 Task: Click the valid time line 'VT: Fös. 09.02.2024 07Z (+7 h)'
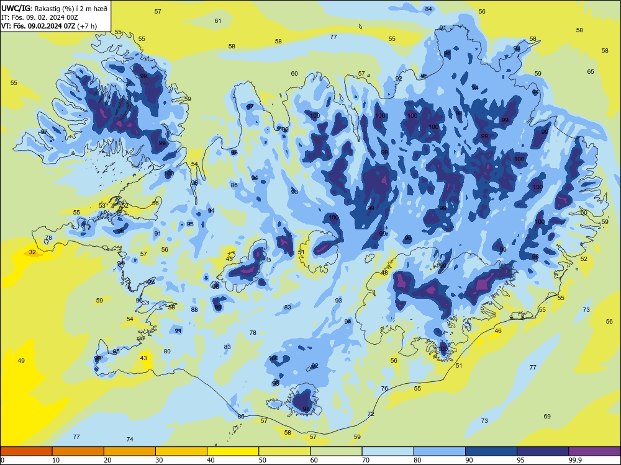49,26
